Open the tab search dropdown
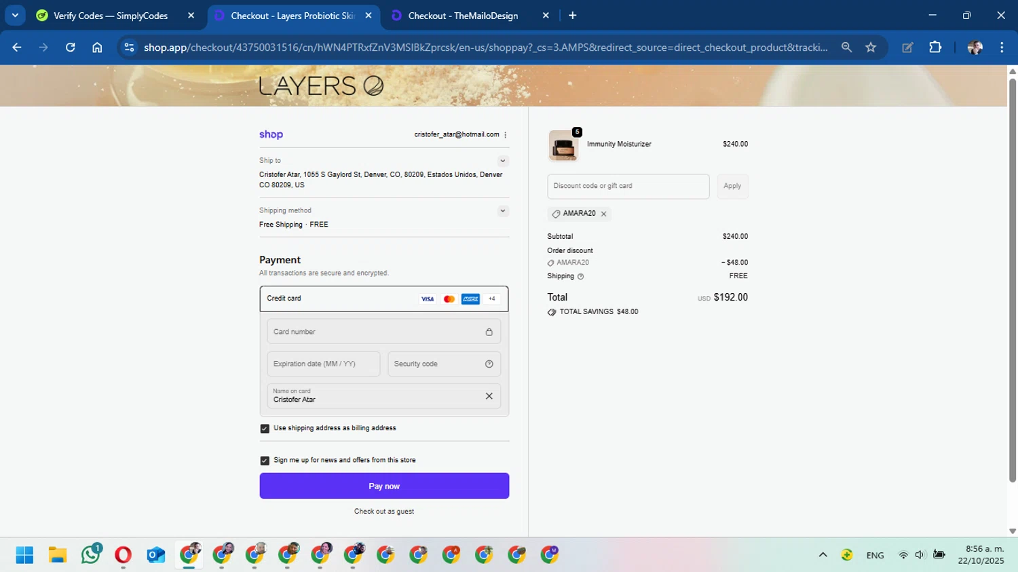 click(x=15, y=16)
